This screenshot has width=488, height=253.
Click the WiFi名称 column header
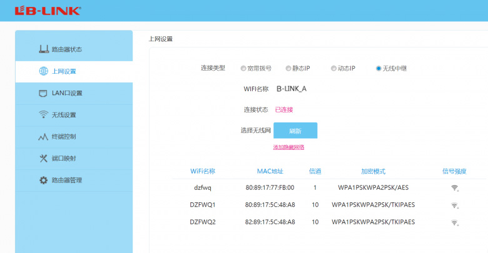click(203, 171)
